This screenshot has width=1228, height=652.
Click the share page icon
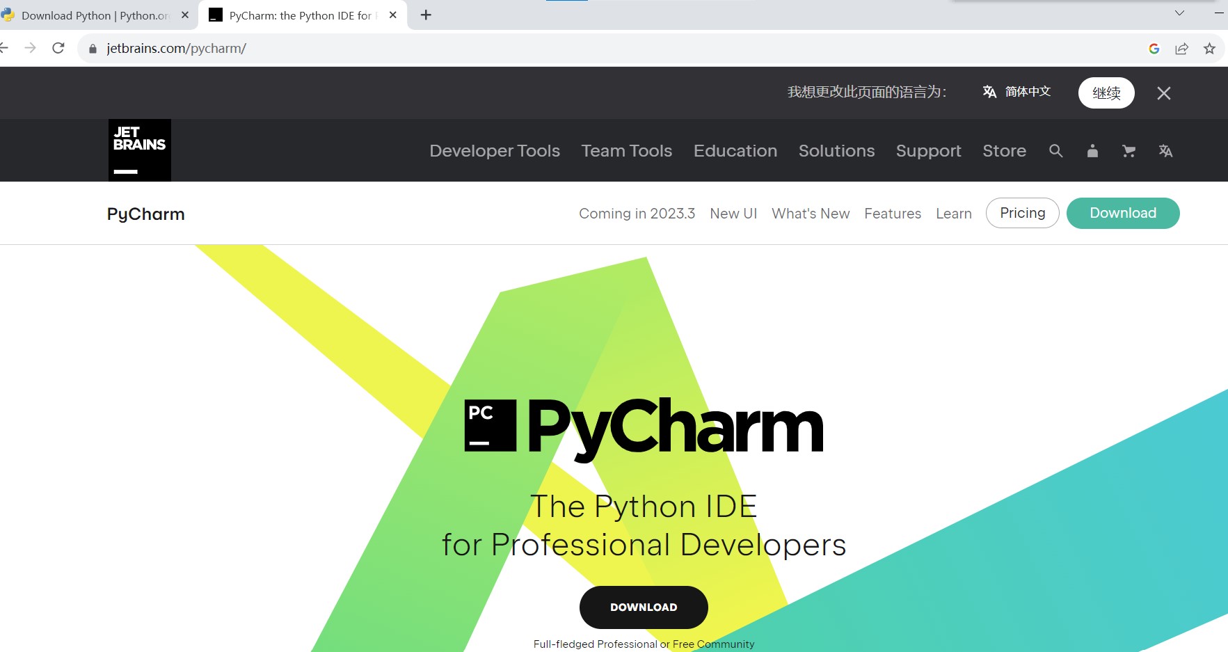(1181, 49)
